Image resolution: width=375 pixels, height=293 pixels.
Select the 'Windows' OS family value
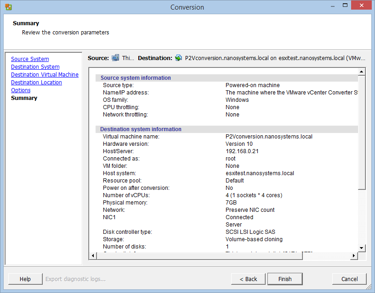[x=237, y=100]
